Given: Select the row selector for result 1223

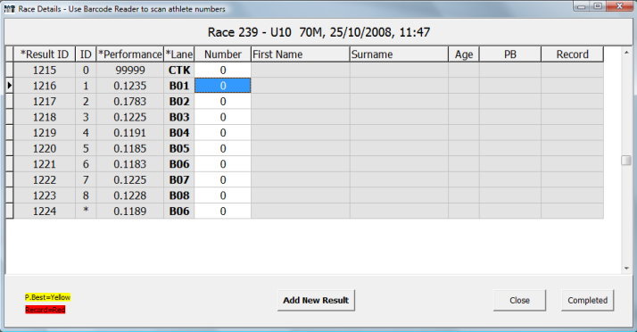Looking at the screenshot, I should 9,195.
